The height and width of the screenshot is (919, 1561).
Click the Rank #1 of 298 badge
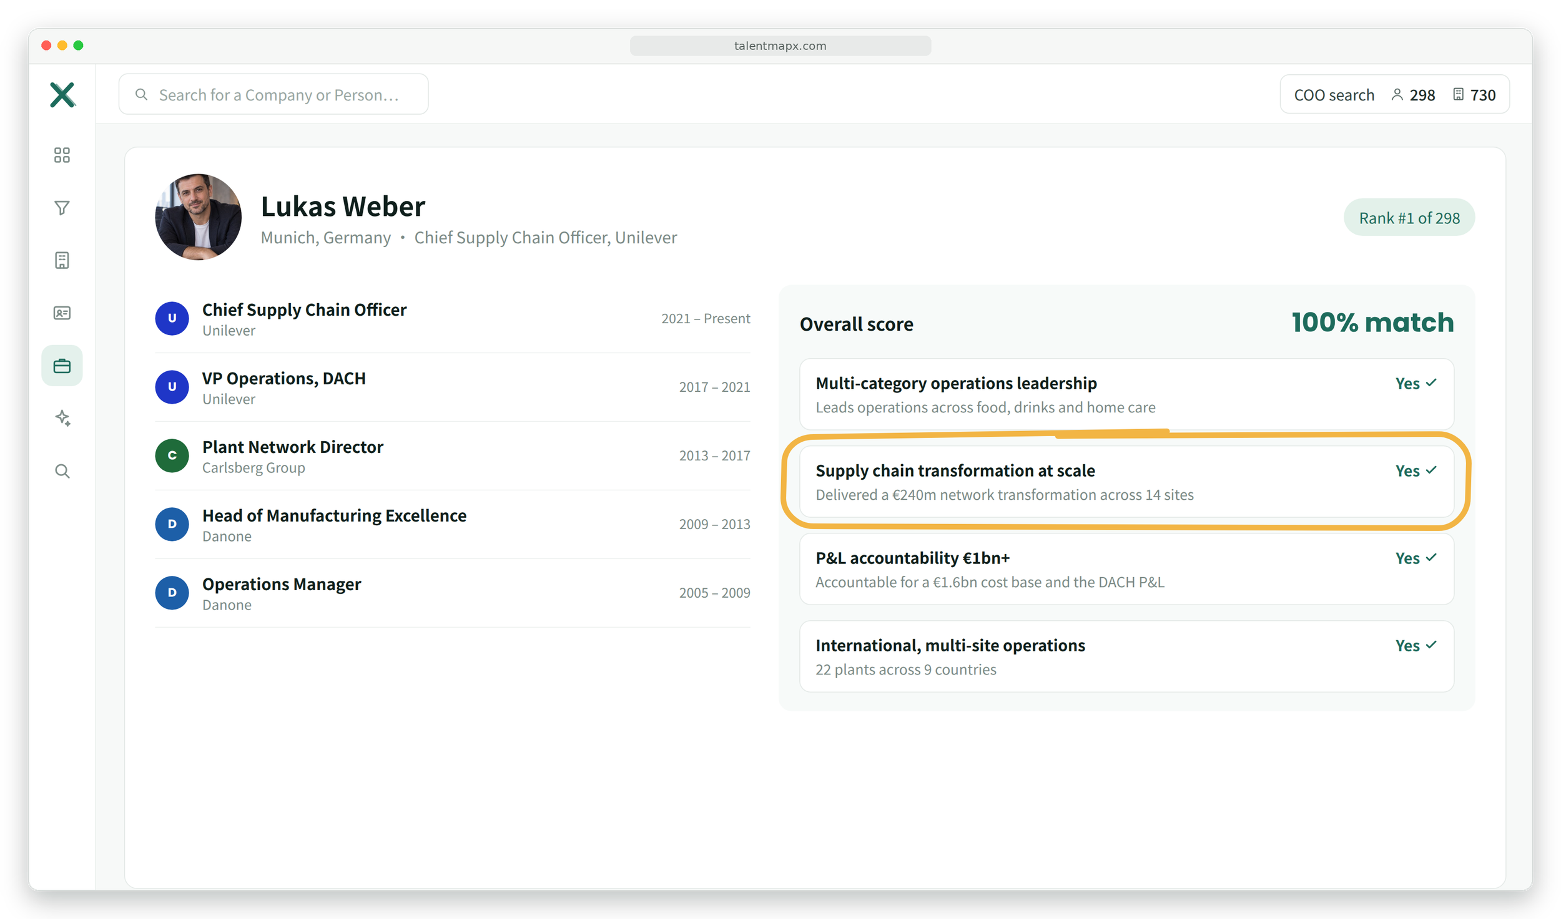[1409, 218]
